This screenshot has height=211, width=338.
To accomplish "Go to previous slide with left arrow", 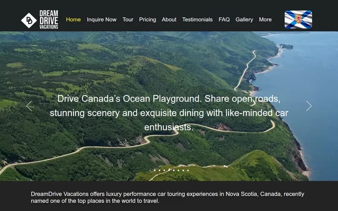I will coord(29,106).
